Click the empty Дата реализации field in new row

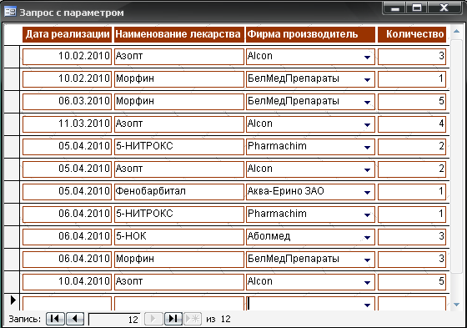coord(67,304)
